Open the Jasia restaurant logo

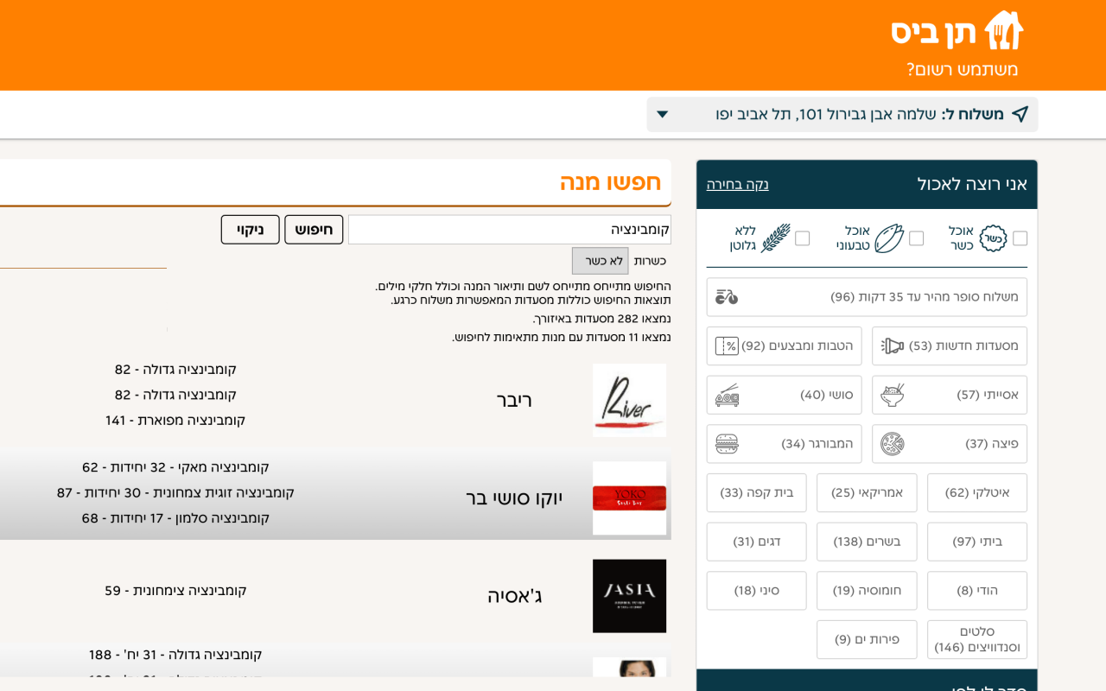point(629,596)
